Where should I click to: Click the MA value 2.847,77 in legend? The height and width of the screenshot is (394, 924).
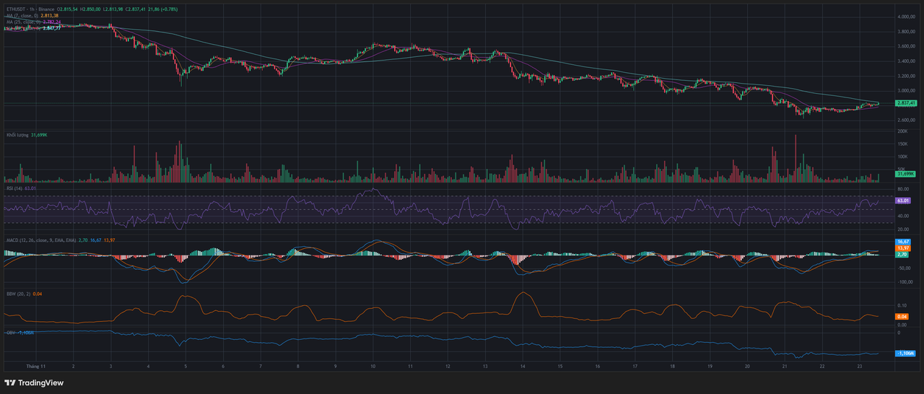51,27
